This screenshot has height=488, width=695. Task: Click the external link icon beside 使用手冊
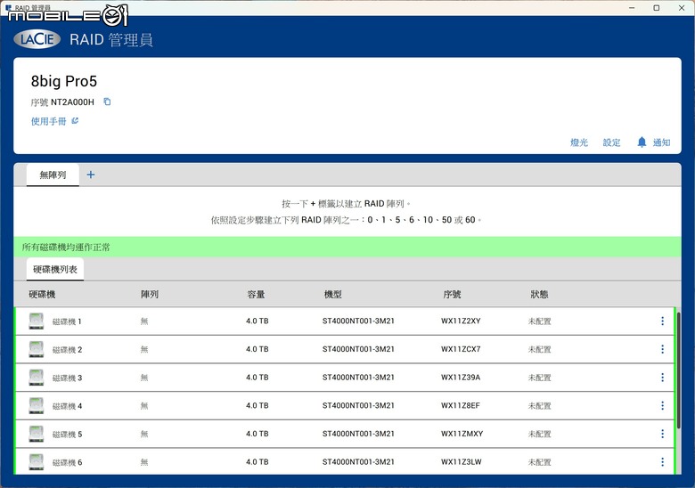pos(75,121)
